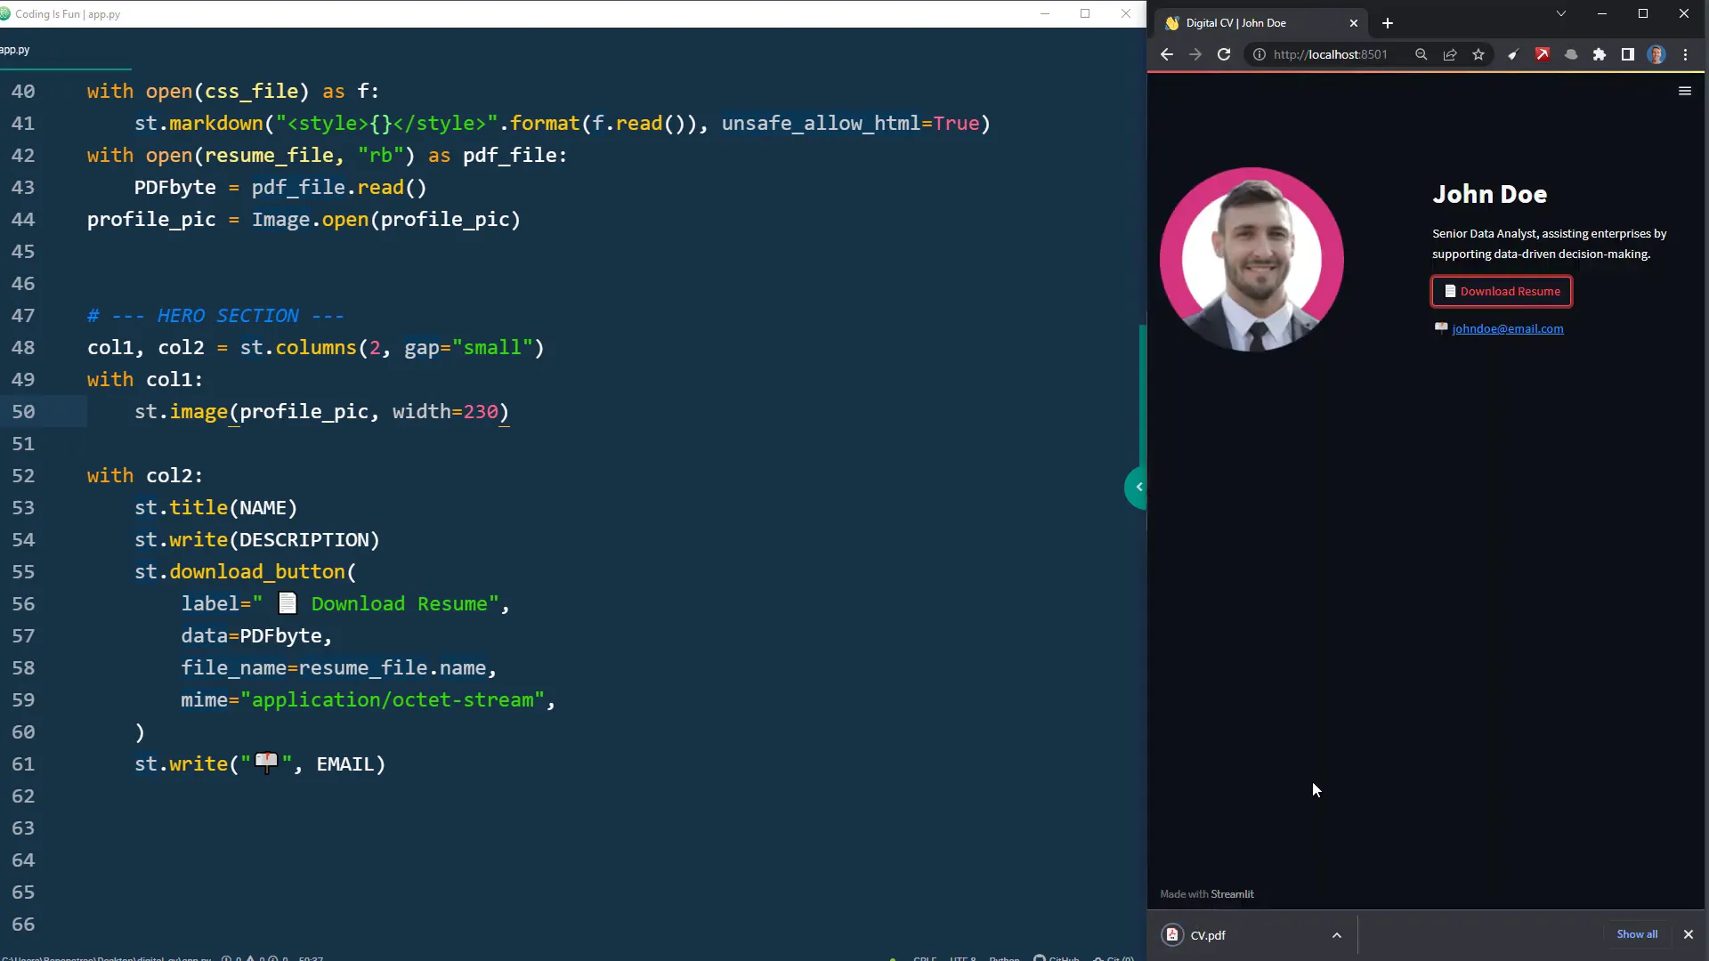Reload the localhost page
This screenshot has width=1709, height=961.
[1224, 54]
